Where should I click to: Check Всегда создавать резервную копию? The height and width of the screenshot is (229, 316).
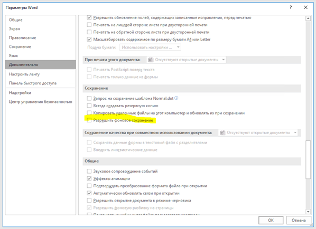coord(89,106)
